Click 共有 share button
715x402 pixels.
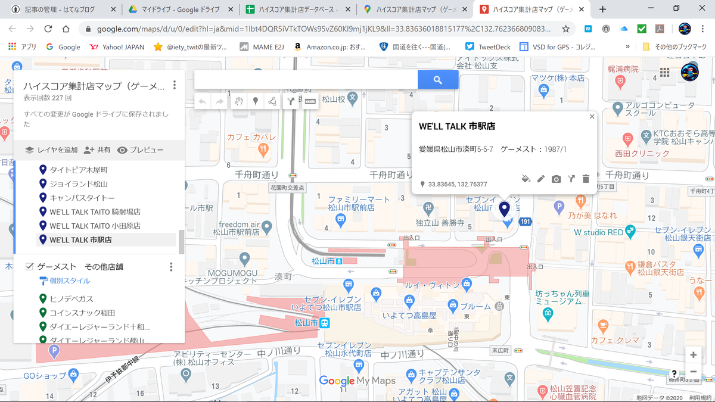97,150
